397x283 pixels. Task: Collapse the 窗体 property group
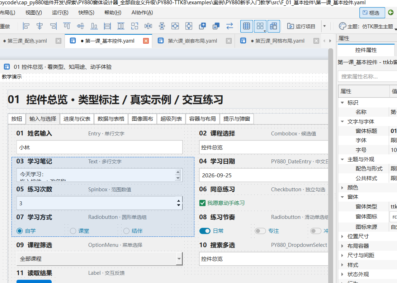click(x=342, y=197)
